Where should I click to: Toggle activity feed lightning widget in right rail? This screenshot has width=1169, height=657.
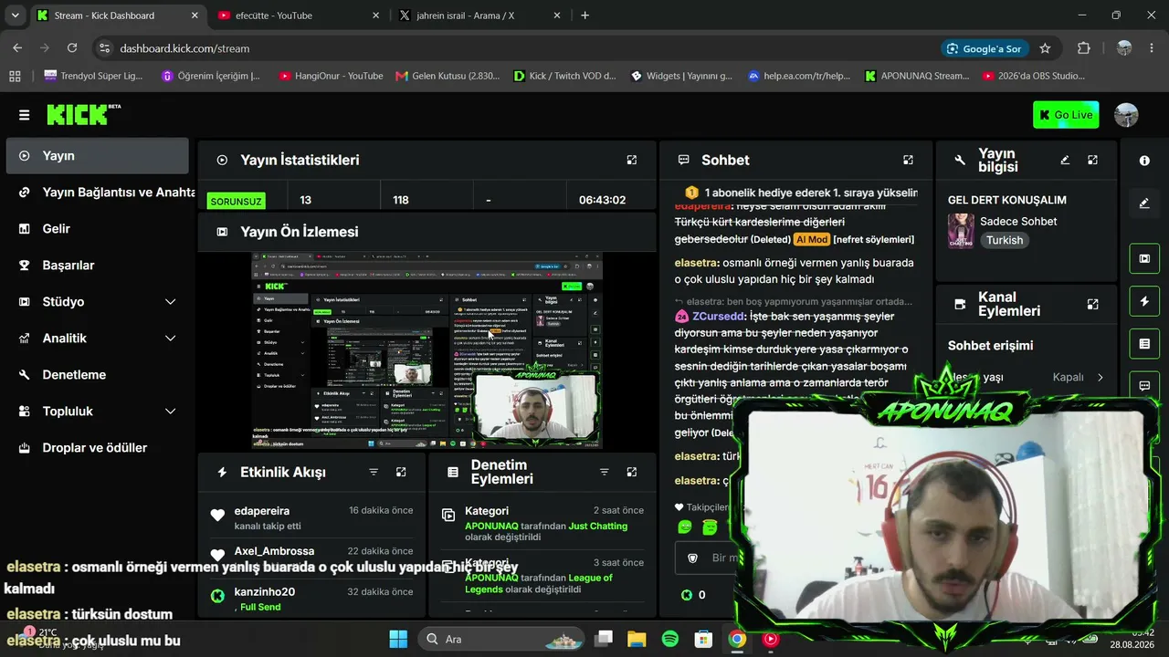click(x=1144, y=301)
